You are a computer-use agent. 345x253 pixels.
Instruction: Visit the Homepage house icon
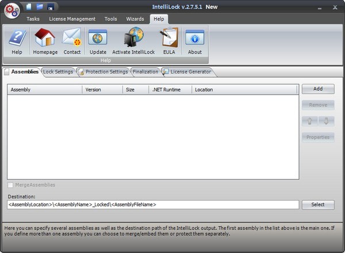[x=45, y=41]
